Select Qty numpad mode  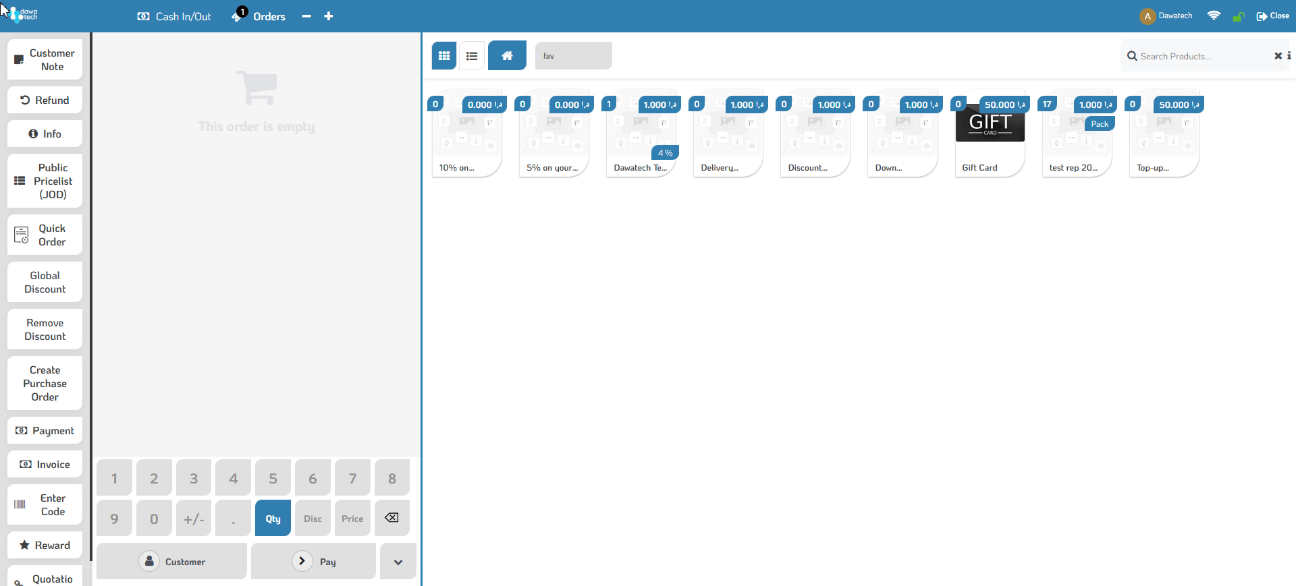pos(273,518)
